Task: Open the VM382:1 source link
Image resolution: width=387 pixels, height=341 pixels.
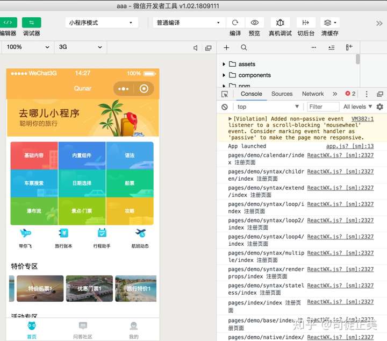Action: 362,119
